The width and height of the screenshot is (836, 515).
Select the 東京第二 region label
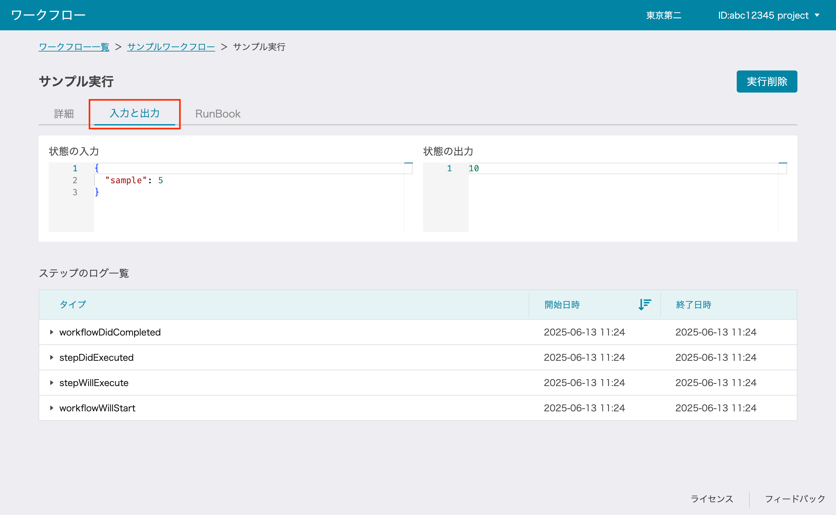click(x=664, y=15)
